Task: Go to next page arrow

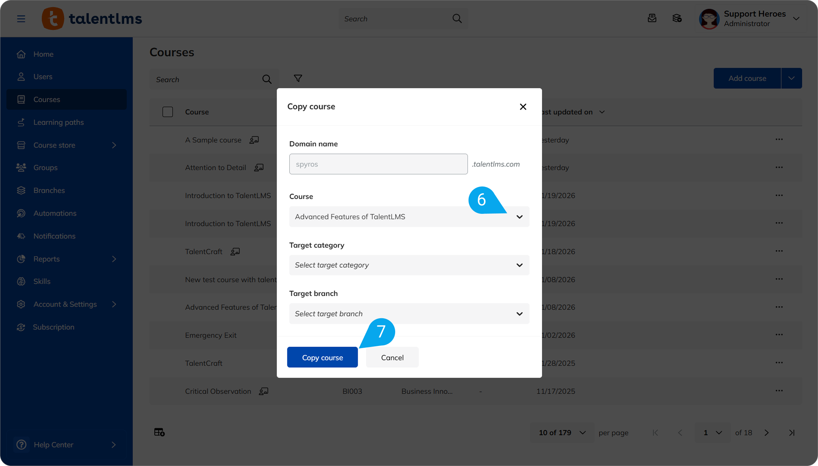Action: pyautogui.click(x=766, y=433)
